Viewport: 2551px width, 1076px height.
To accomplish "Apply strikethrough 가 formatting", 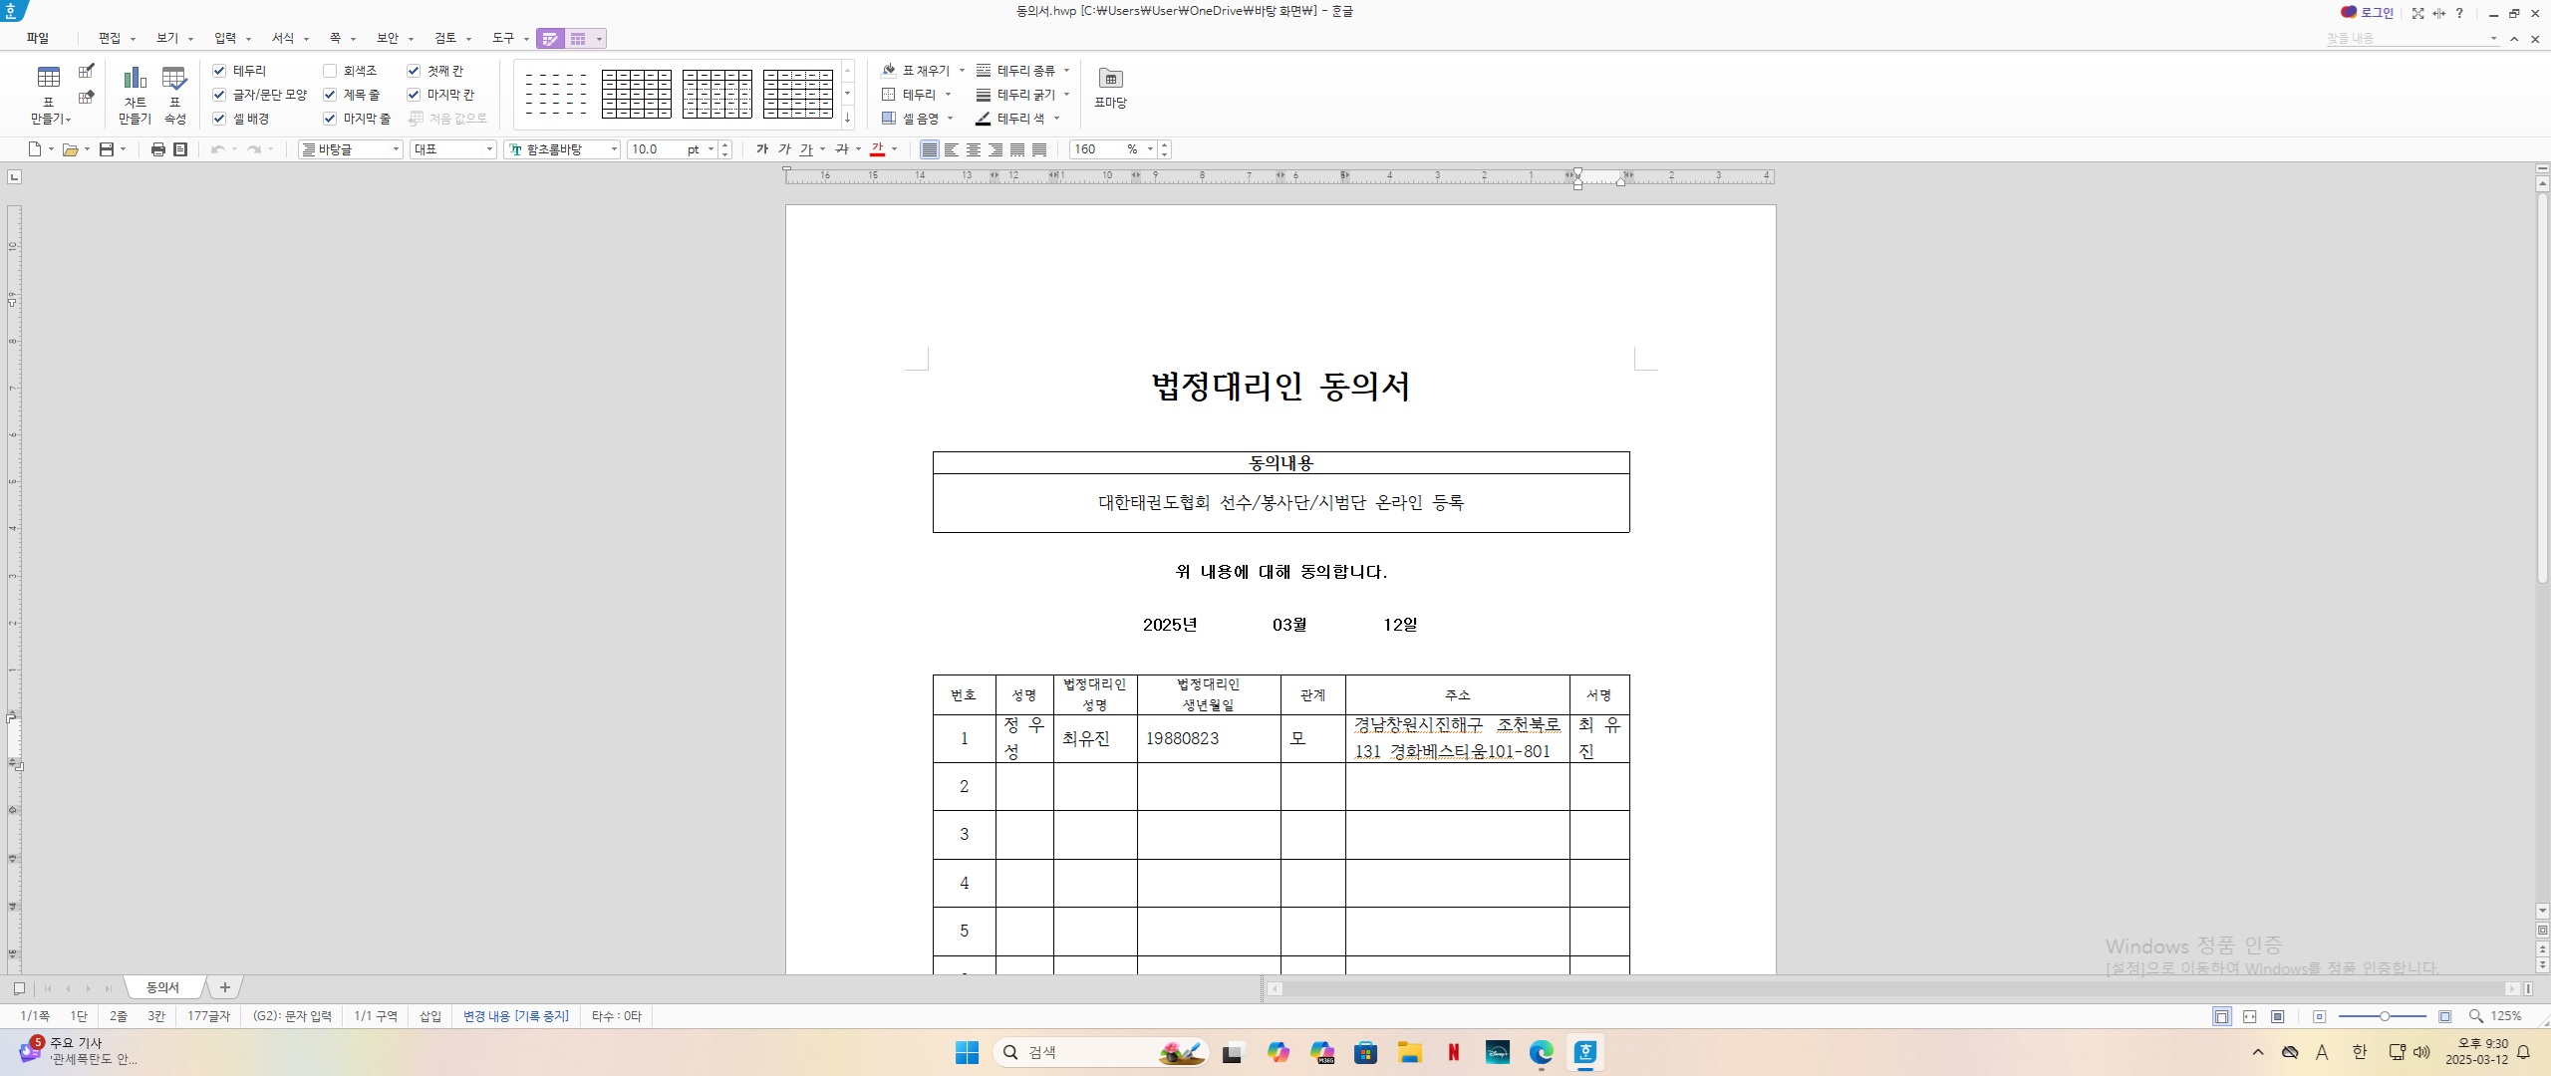I will point(842,149).
